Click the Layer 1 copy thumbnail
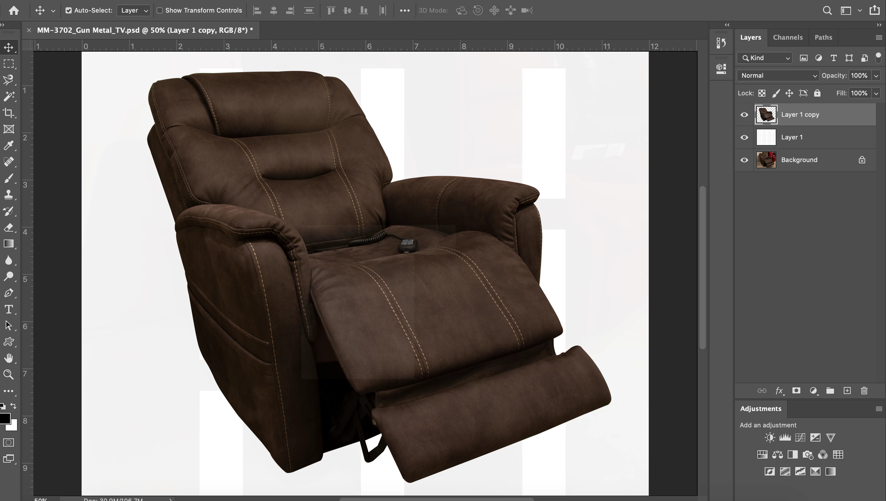 coord(766,115)
